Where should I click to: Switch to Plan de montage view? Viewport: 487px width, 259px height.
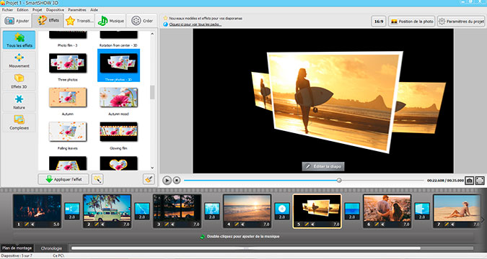pos(17,247)
